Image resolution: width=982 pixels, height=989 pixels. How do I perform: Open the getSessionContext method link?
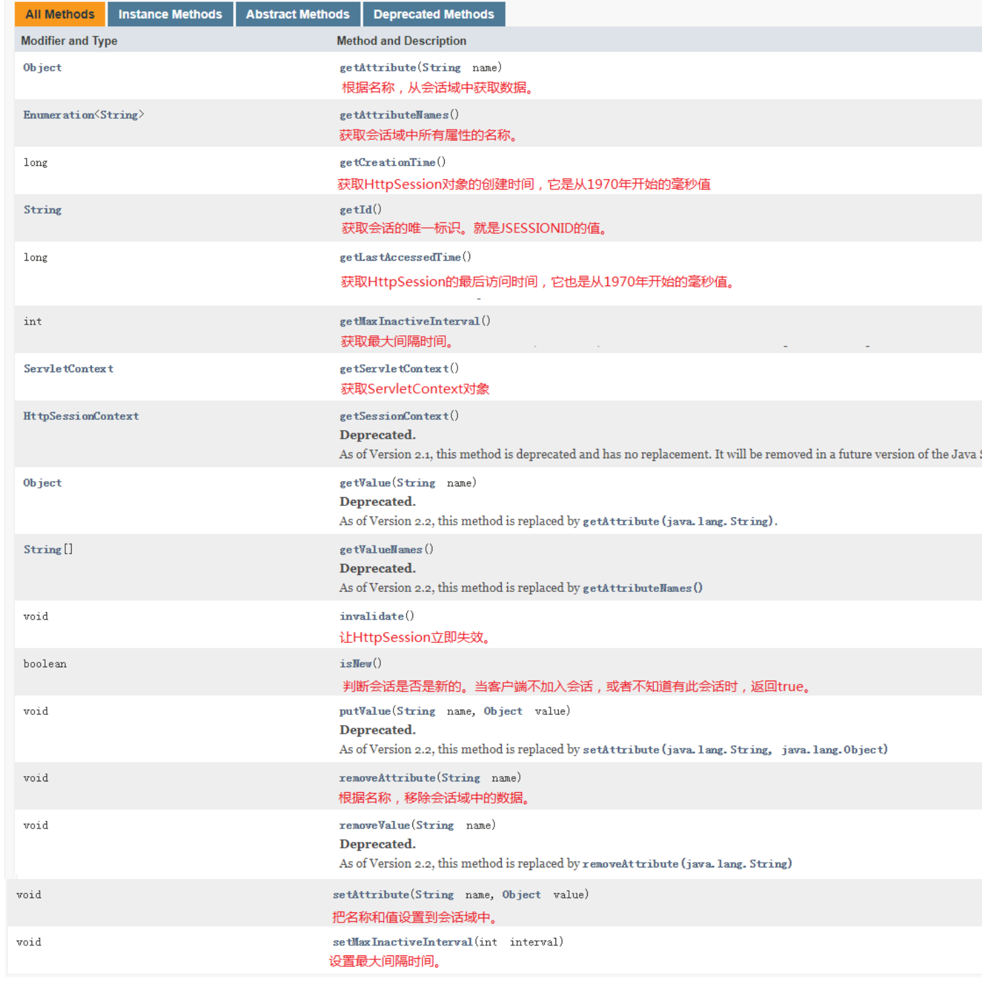point(394,416)
